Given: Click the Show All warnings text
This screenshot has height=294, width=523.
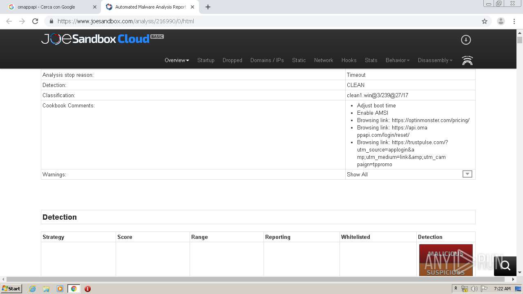Looking at the screenshot, I should coord(357,174).
